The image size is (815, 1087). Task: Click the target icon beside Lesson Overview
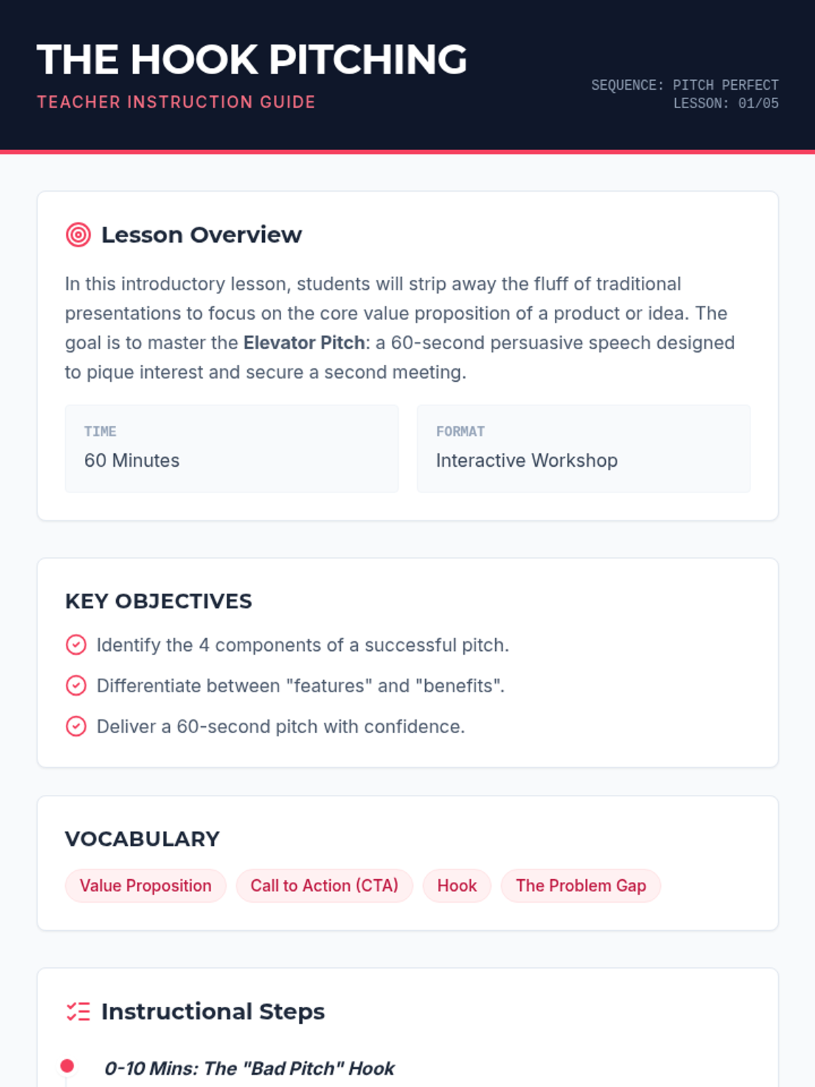click(78, 234)
